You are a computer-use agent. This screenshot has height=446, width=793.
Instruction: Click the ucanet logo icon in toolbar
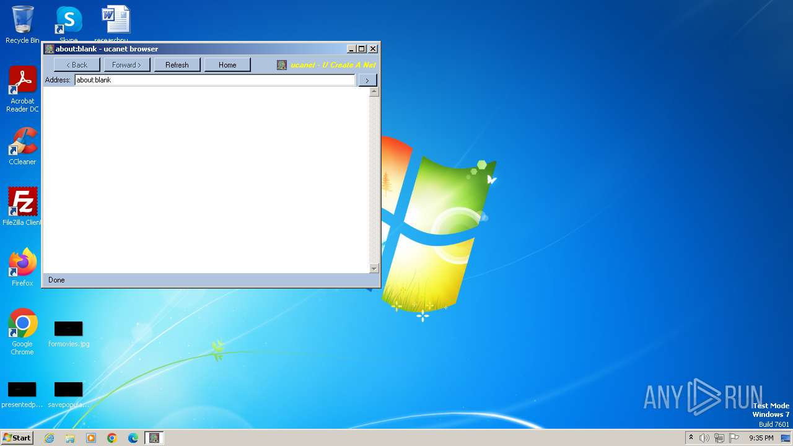pyautogui.click(x=282, y=65)
